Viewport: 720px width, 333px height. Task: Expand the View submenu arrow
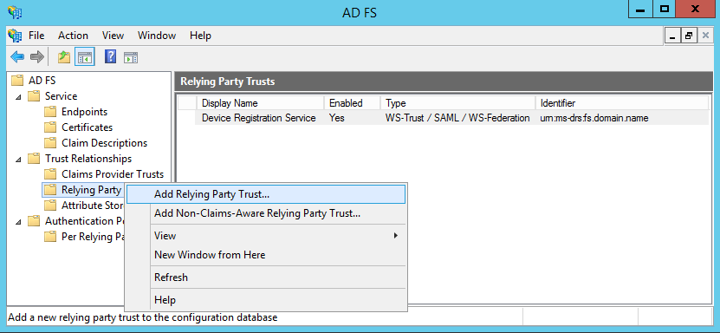click(x=395, y=236)
